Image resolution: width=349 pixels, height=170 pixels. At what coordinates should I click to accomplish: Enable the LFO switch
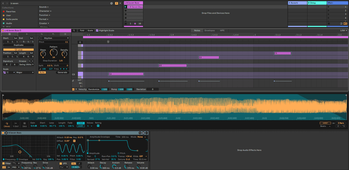tap(61, 163)
